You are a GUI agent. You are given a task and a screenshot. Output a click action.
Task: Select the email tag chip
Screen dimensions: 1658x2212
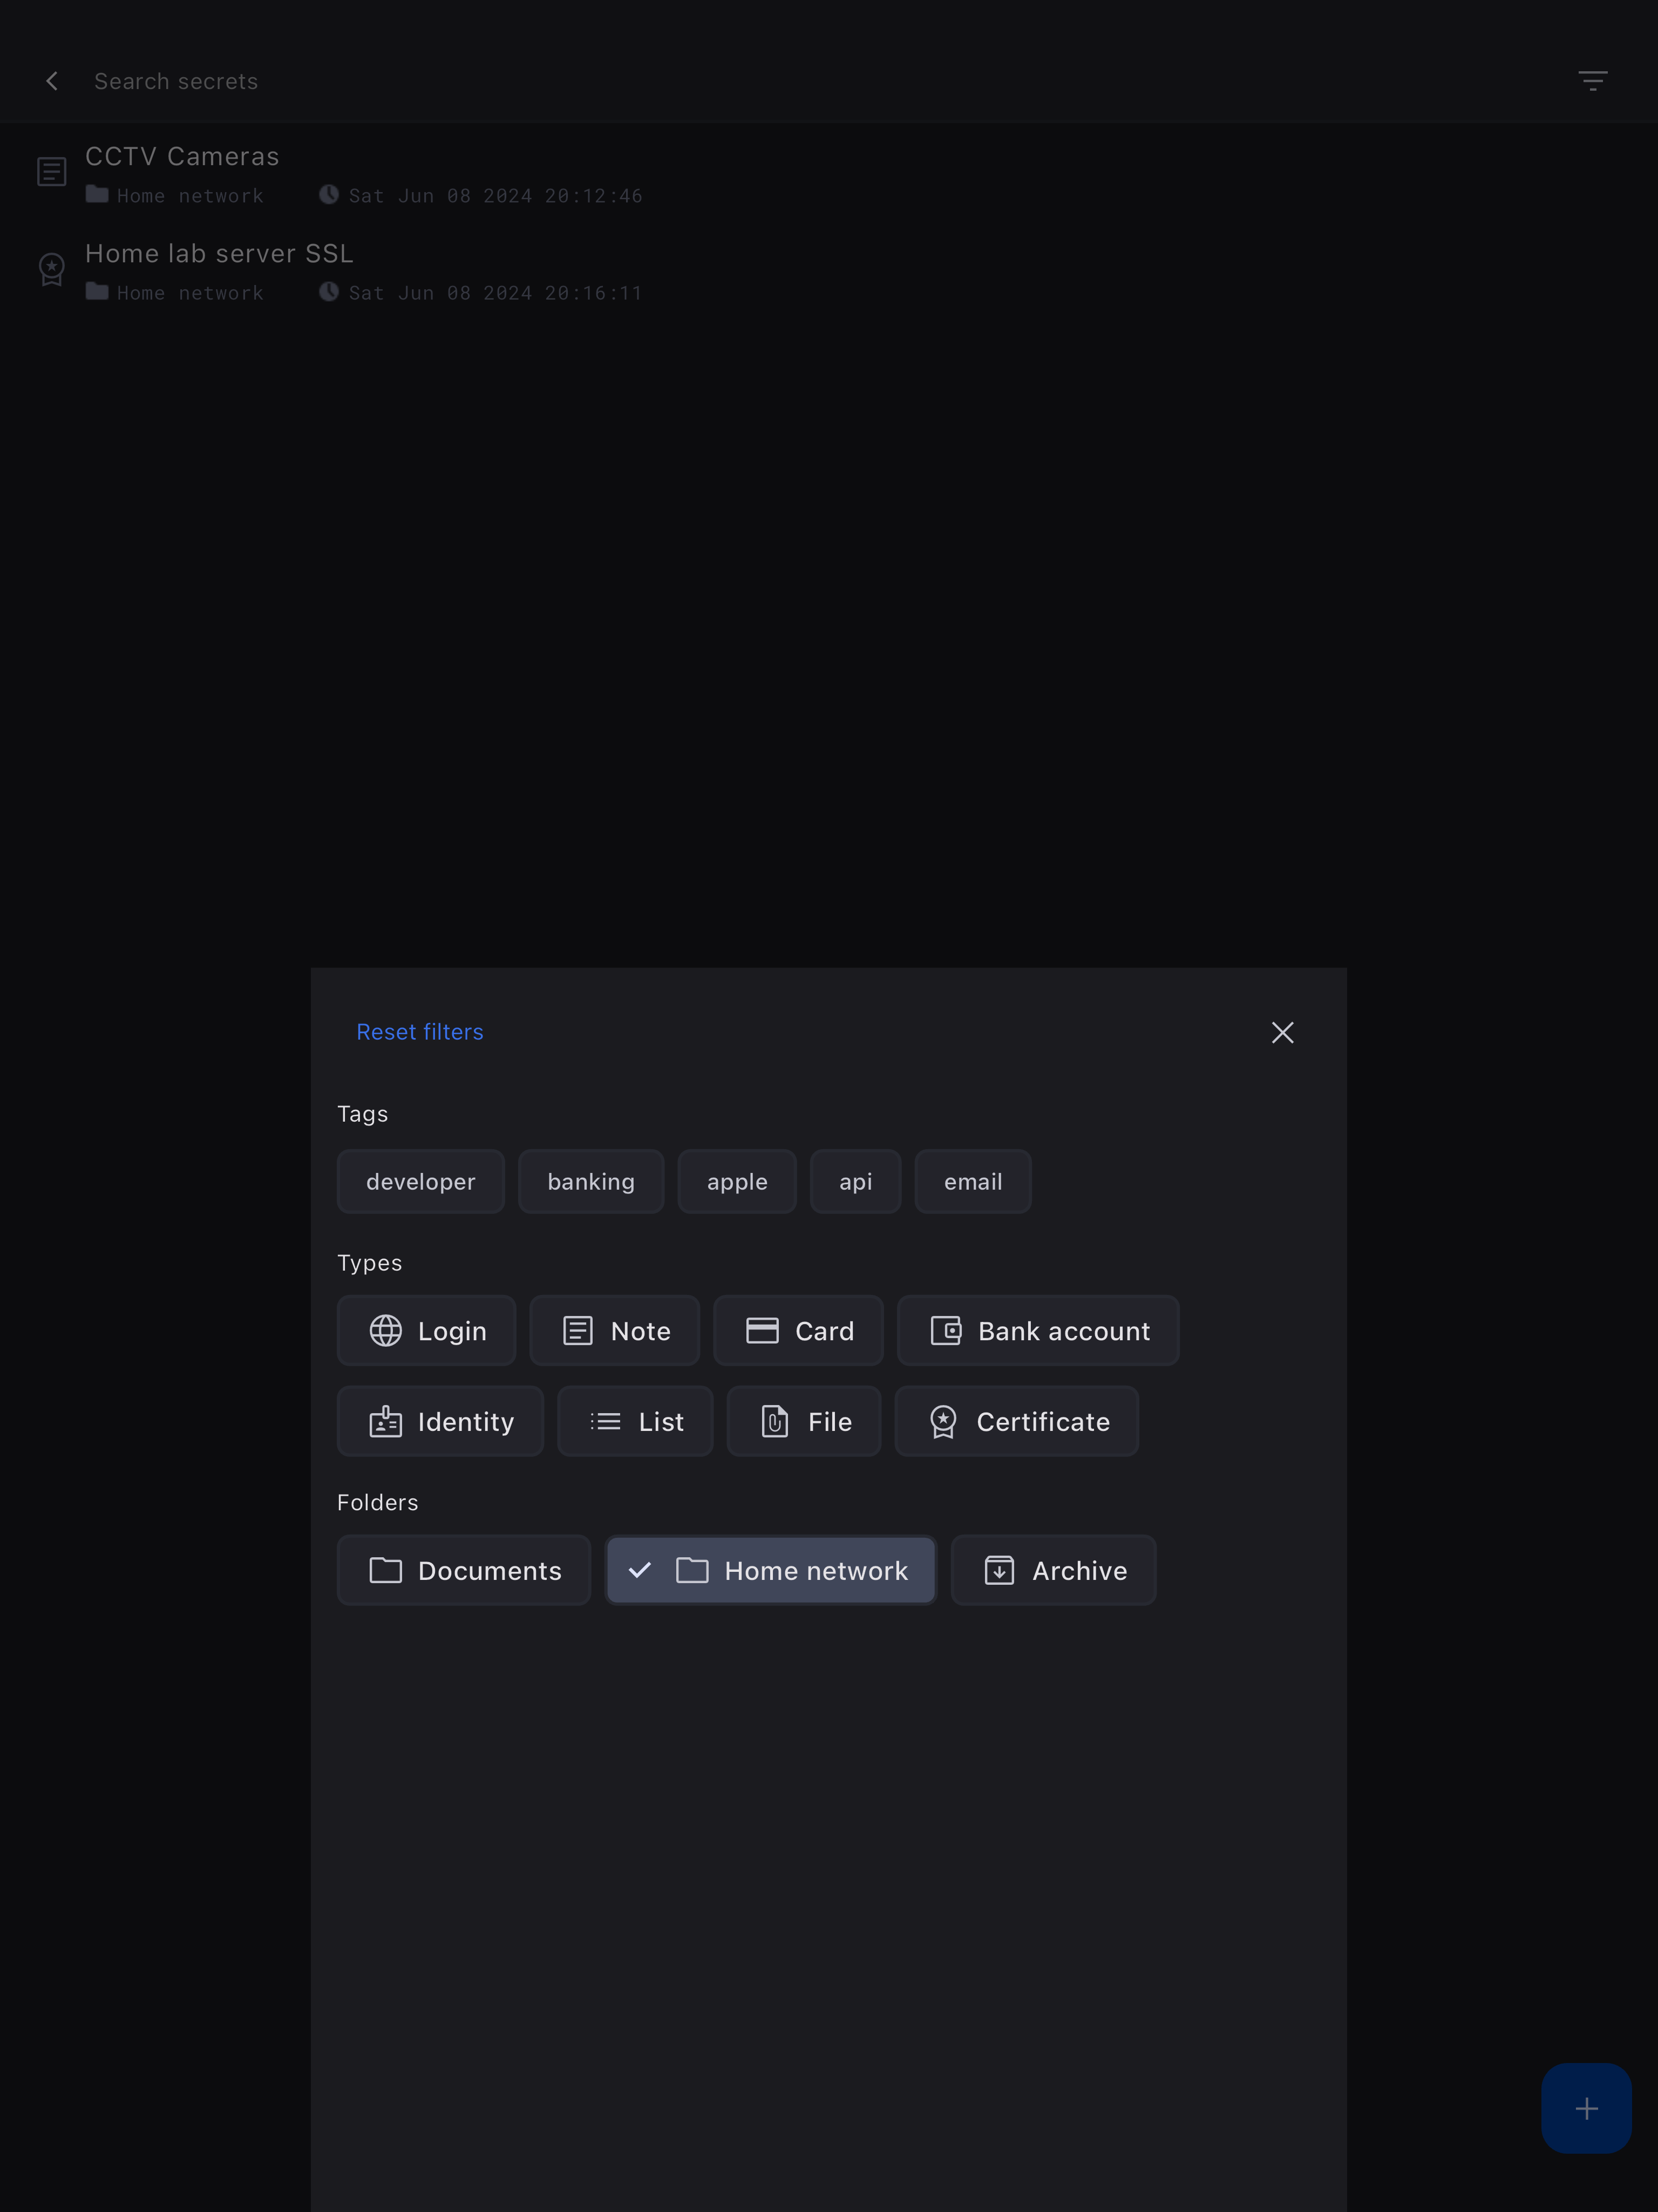pyautogui.click(x=972, y=1182)
